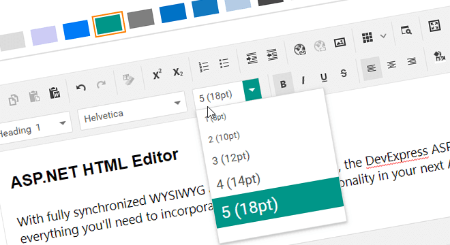Click the table grid icon

(x=367, y=37)
